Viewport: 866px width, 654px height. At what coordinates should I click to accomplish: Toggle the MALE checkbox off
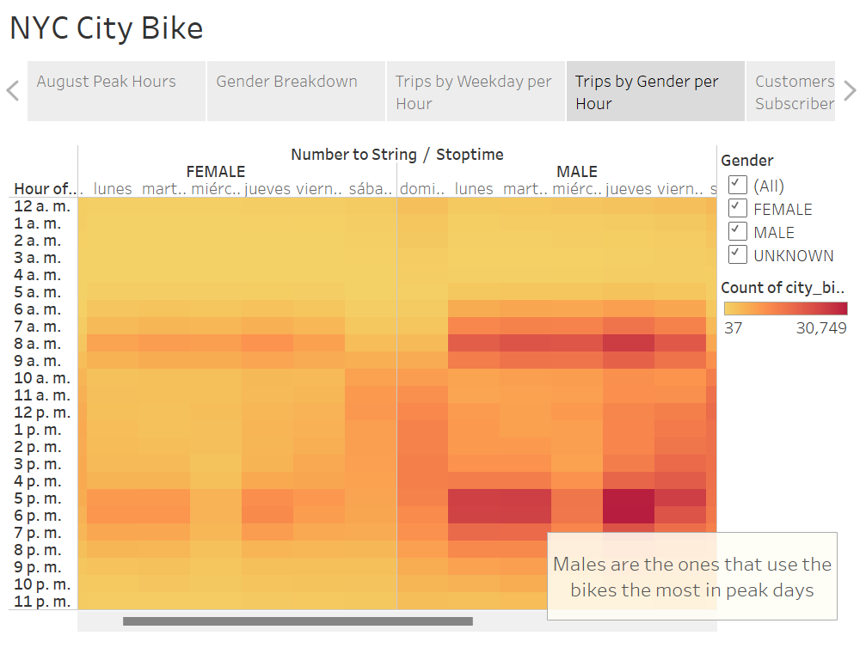737,230
